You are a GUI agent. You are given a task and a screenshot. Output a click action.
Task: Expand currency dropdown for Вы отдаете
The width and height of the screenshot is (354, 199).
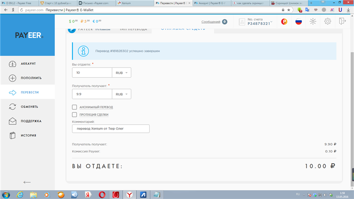(122, 73)
